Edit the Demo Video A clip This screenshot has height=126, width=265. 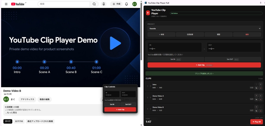coord(256,99)
